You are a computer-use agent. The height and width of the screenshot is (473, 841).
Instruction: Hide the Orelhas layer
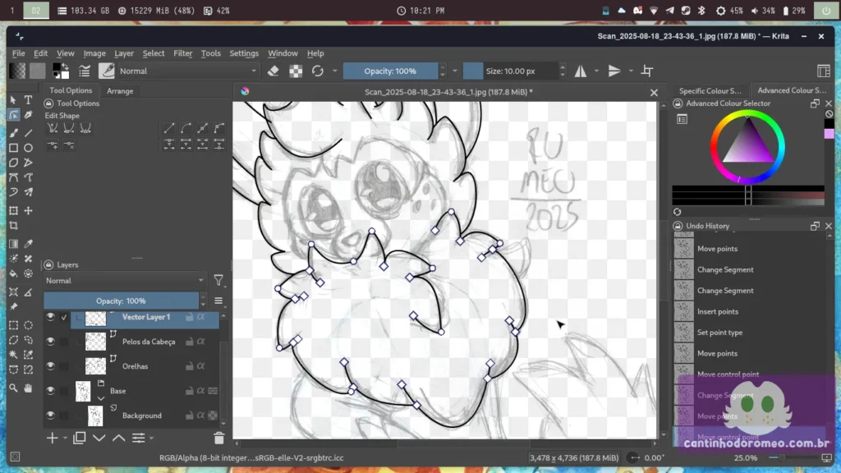click(x=50, y=365)
